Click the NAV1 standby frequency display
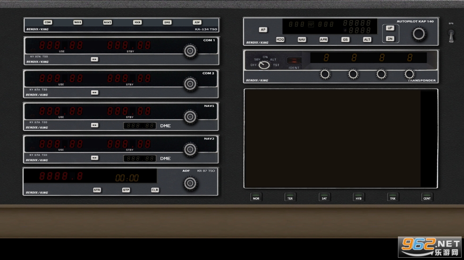Image resolution: width=464 pixels, height=260 pixels. (129, 111)
